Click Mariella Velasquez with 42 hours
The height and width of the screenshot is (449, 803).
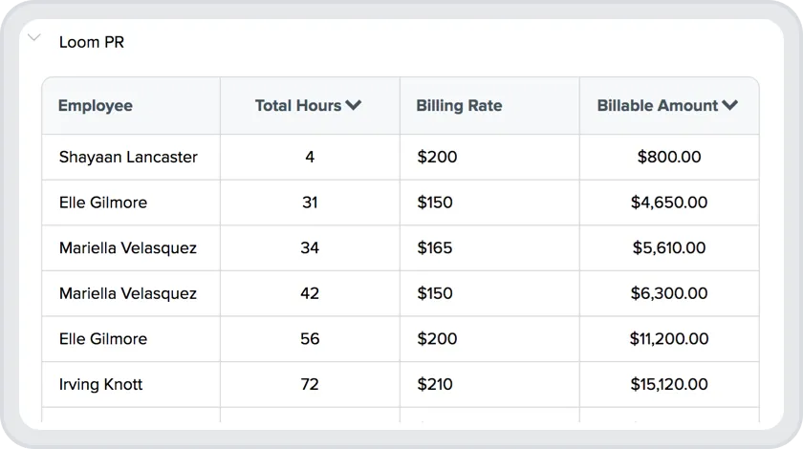pos(128,293)
